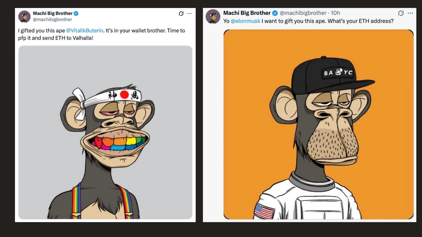Open @machibigbrother handle under left name
422x237 pixels.
coord(53,19)
